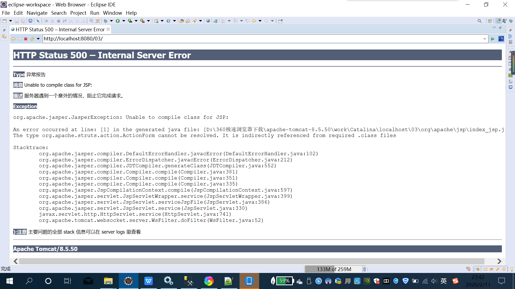Open the Edit menu
Viewport: 515px width, 289px height.
(18, 13)
